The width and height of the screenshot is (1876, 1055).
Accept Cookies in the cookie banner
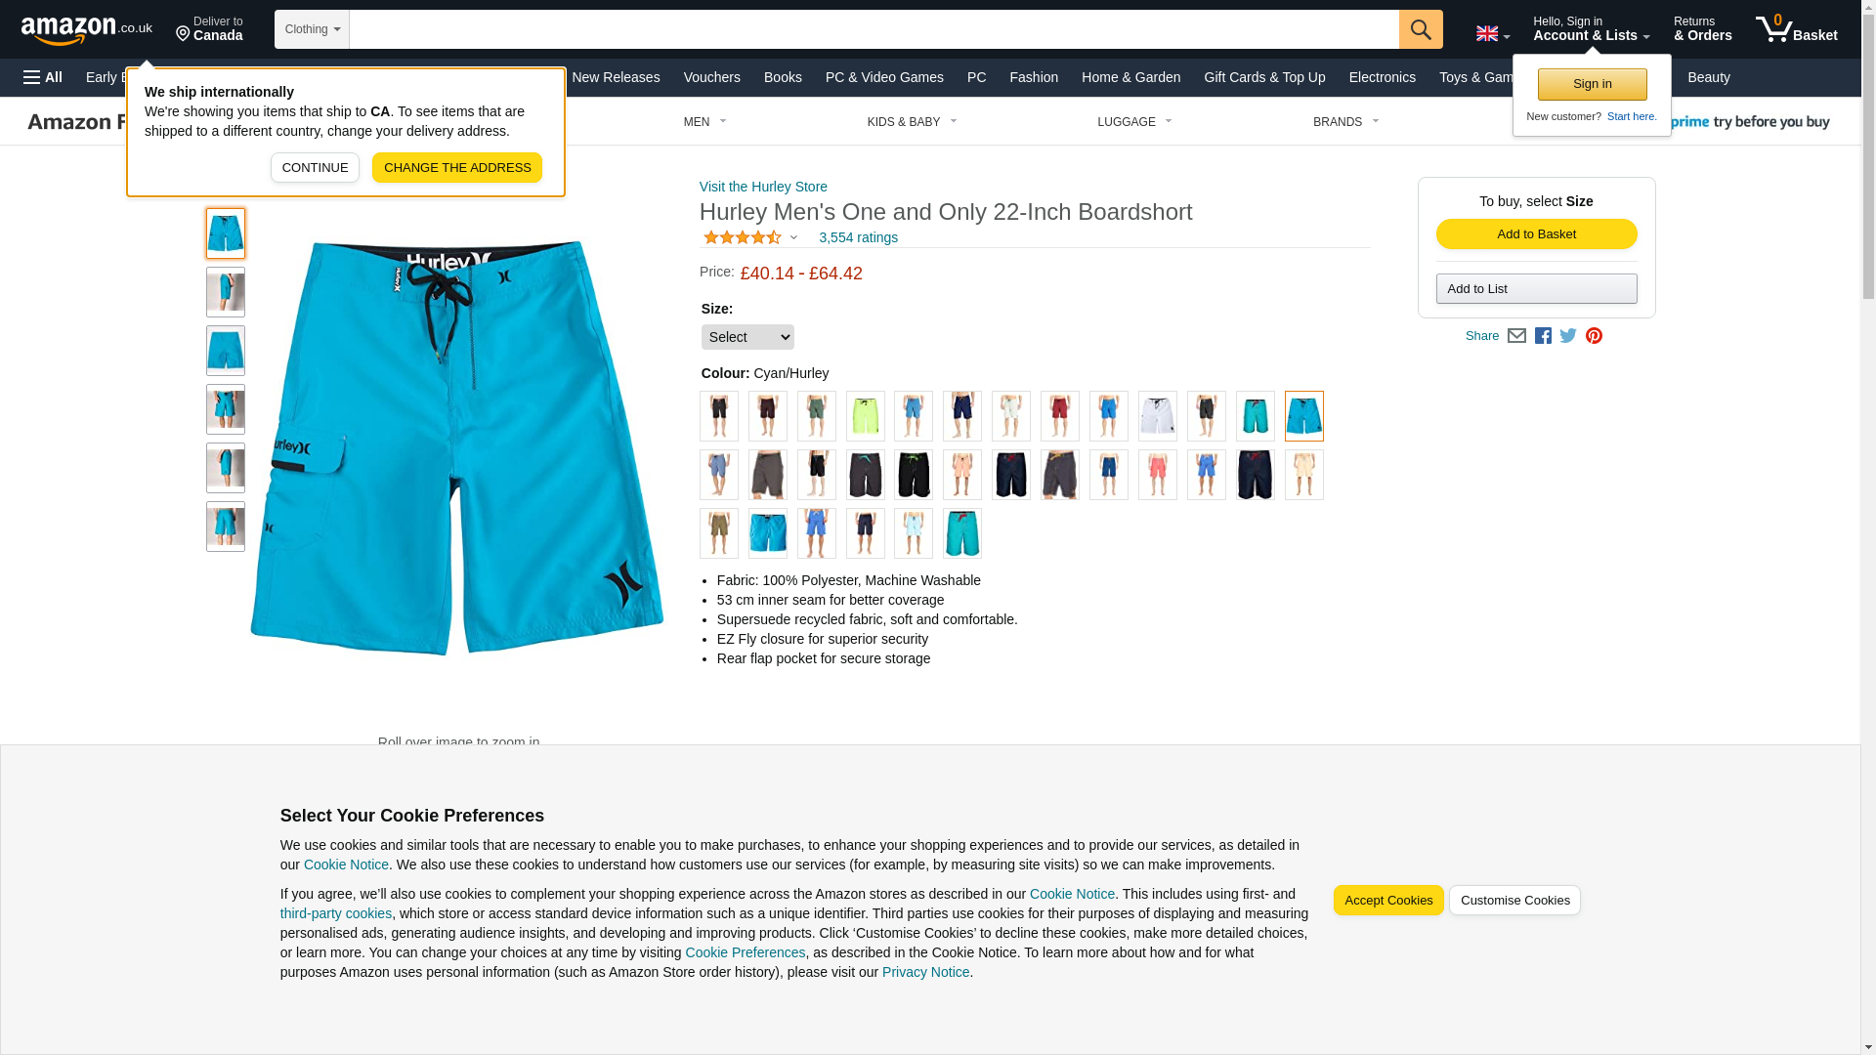(1388, 901)
